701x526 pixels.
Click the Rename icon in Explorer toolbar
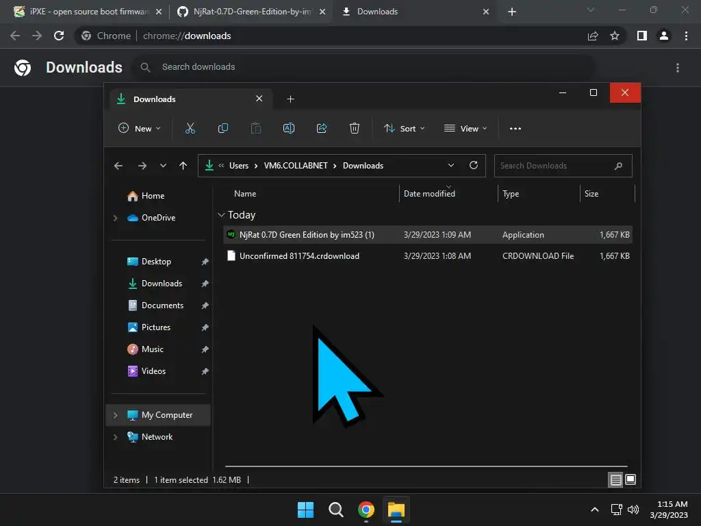289,128
